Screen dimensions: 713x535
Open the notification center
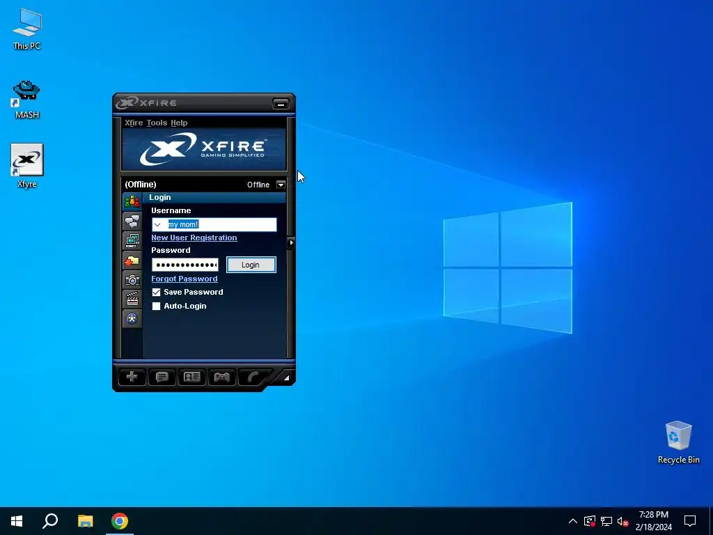[690, 521]
